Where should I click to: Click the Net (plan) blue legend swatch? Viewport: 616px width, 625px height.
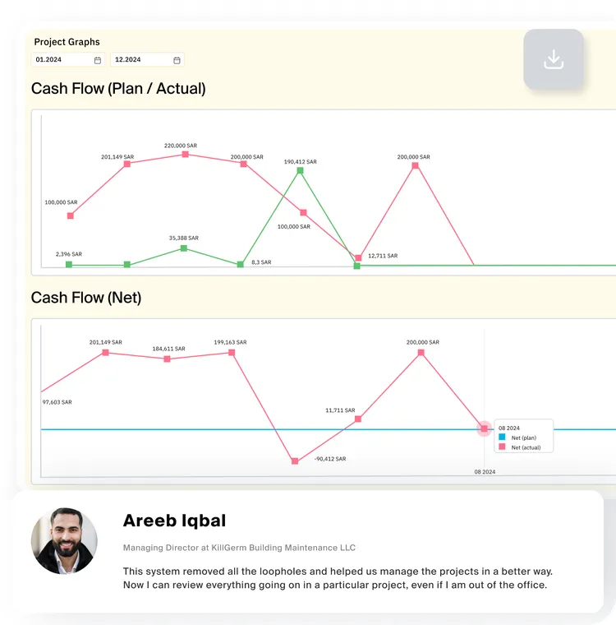point(502,437)
